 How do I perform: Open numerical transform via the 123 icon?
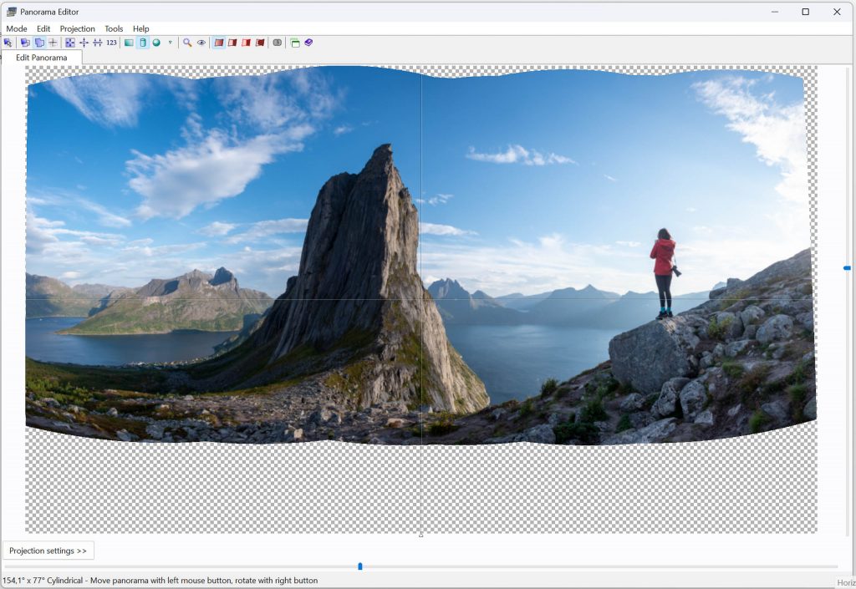click(x=111, y=43)
